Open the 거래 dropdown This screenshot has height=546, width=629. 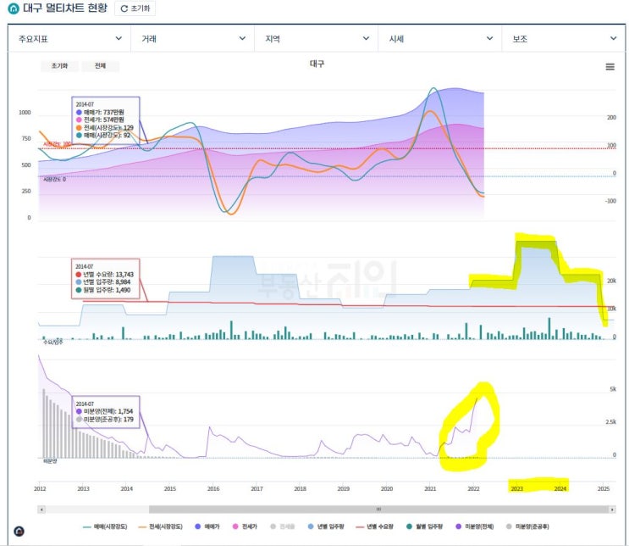click(x=192, y=38)
